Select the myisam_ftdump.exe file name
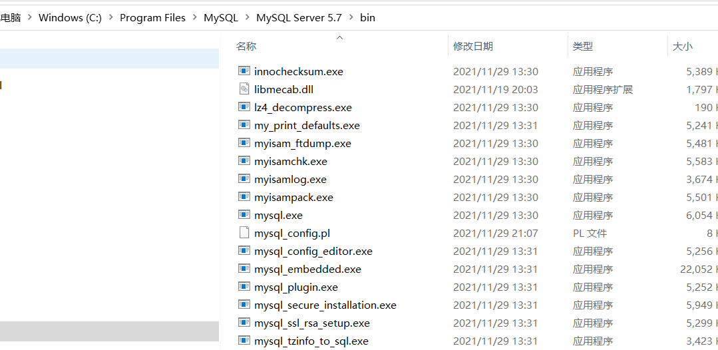The height and width of the screenshot is (350, 718). point(303,143)
